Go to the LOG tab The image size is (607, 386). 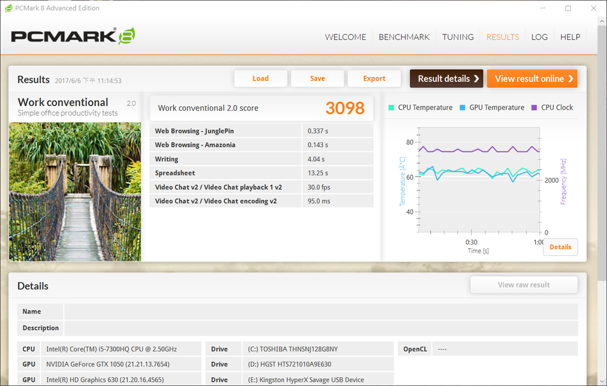pyautogui.click(x=539, y=37)
